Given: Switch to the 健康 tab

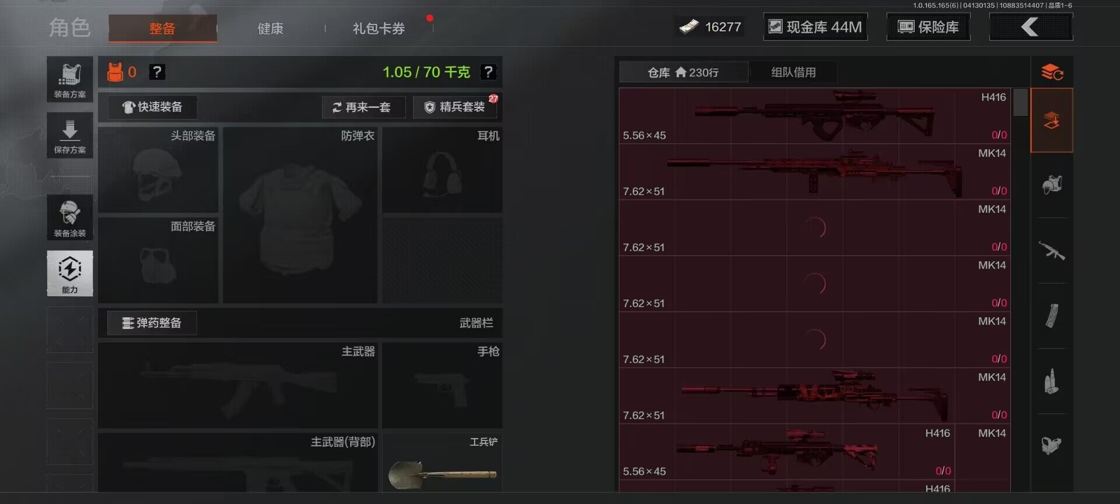Looking at the screenshot, I should click(271, 28).
